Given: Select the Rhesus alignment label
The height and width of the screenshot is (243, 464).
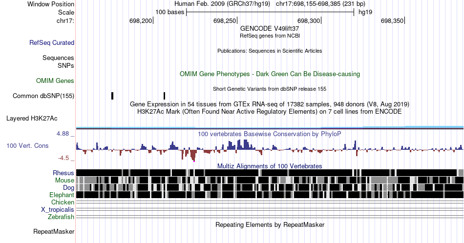Looking at the screenshot, I should [63, 173].
